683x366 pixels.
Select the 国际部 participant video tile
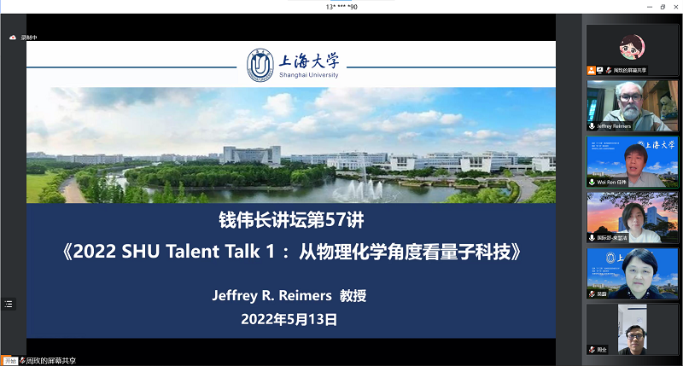[632, 218]
